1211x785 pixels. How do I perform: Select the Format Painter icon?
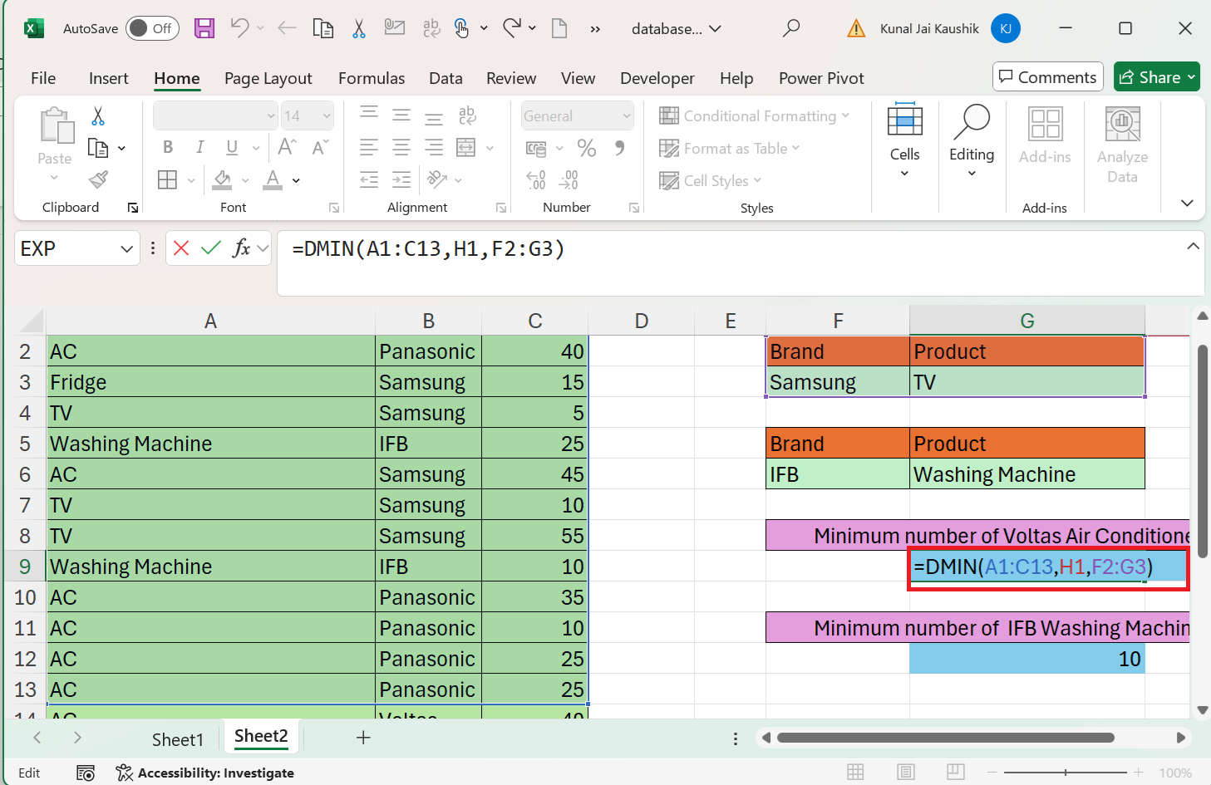[96, 179]
